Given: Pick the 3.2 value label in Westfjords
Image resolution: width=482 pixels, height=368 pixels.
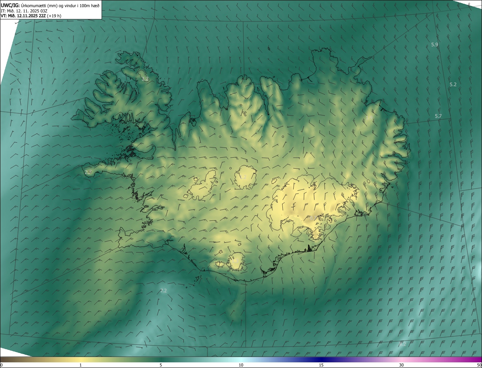Looking at the screenshot, I should [x=145, y=79].
